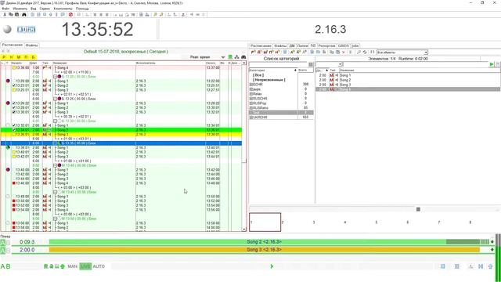Collapse the 13:25 block in the schedule

pos(56,99)
